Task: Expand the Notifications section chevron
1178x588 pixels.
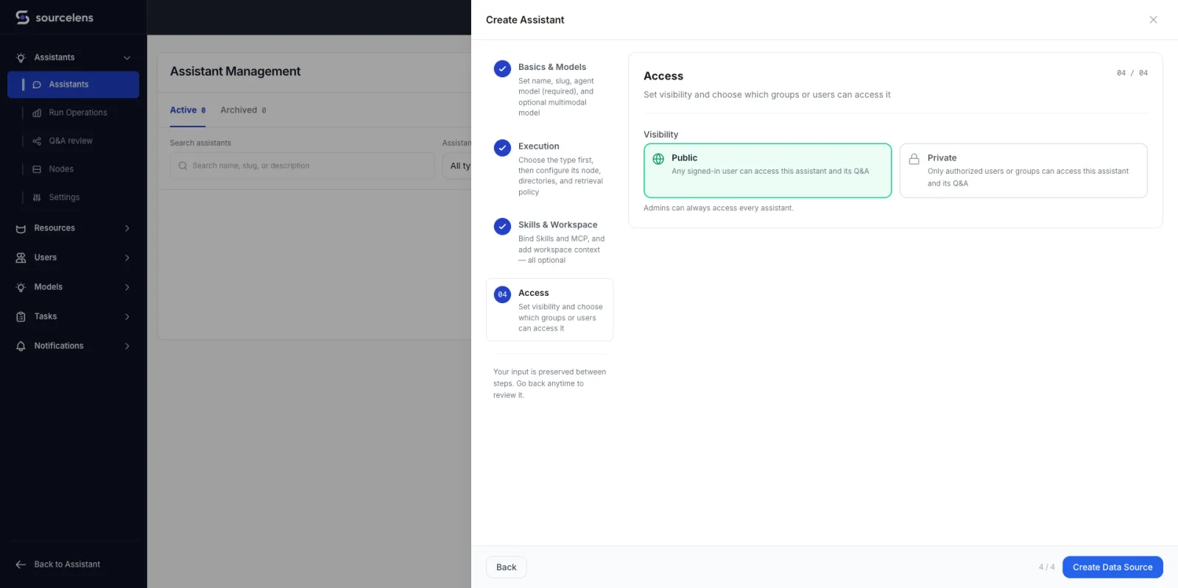Action: 127,346
